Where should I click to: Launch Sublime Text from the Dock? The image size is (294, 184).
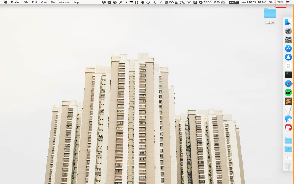coord(288,101)
